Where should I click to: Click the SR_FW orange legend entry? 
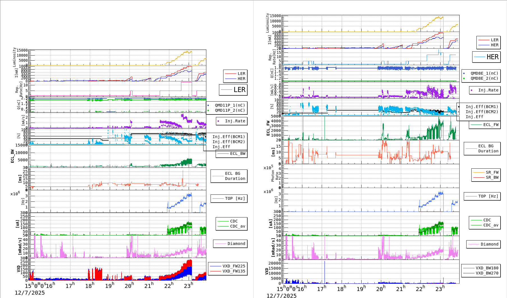point(486,173)
